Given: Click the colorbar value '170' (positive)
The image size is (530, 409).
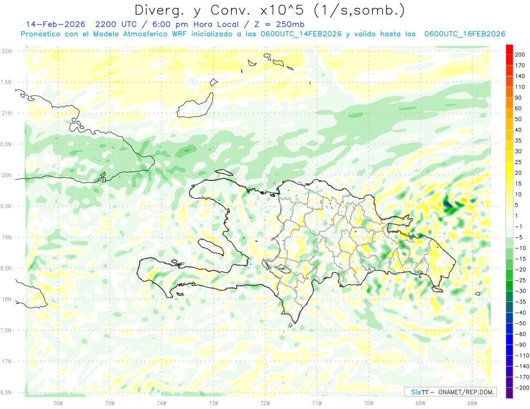Looking at the screenshot, I should [x=520, y=65].
